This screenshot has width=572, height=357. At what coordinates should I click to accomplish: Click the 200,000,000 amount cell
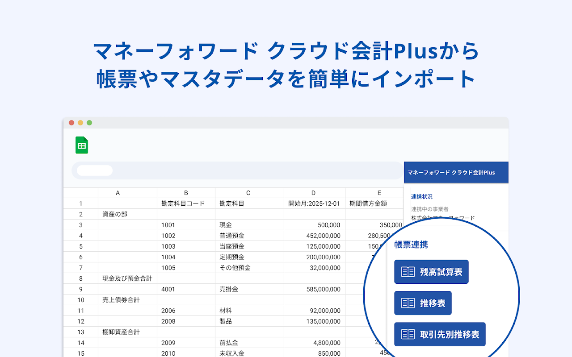(x=315, y=257)
